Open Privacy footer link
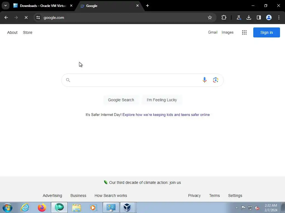 click(194, 196)
